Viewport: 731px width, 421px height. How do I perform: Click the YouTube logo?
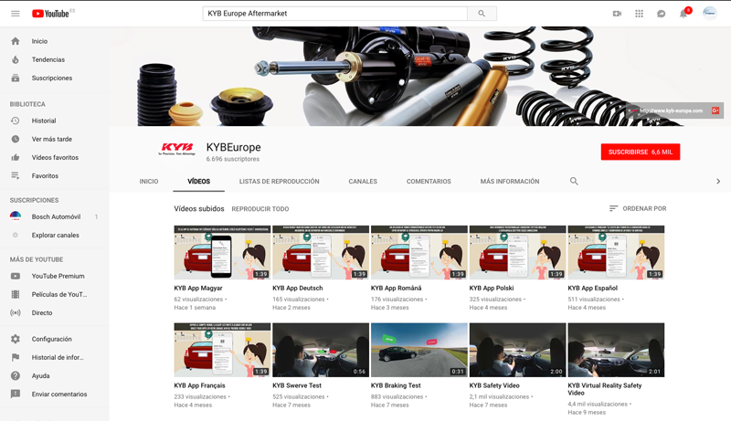click(51, 14)
